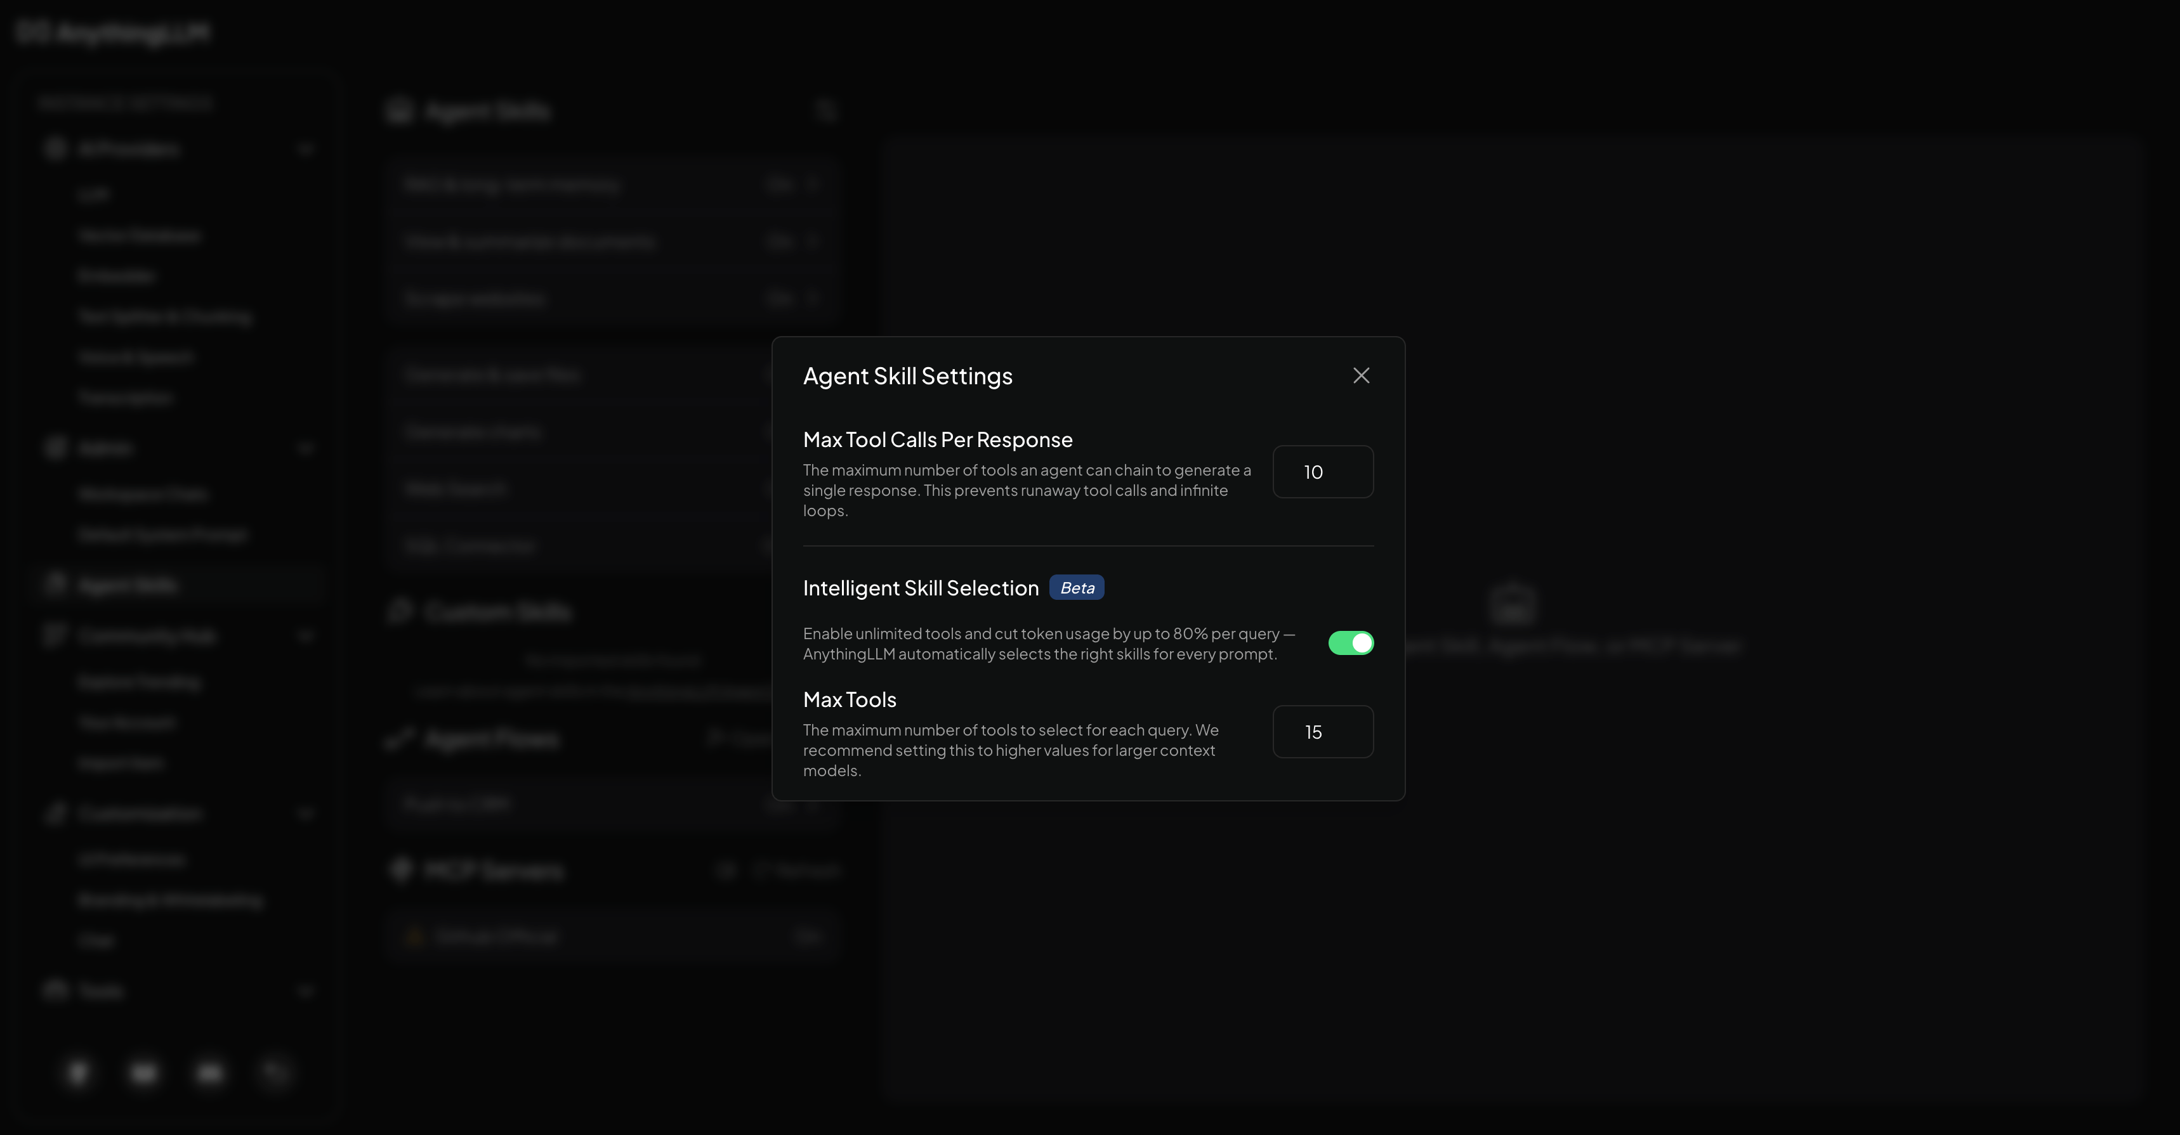Click the AnythingLLM logo
This screenshot has height=1135, width=2180.
111,32
